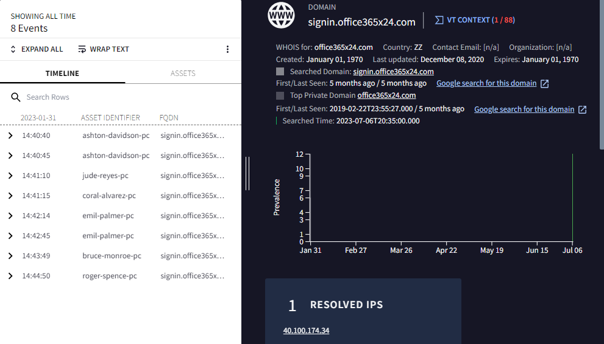604x344 pixels.
Task: Click the RESOLVED IPS heading
Action: coord(346,305)
